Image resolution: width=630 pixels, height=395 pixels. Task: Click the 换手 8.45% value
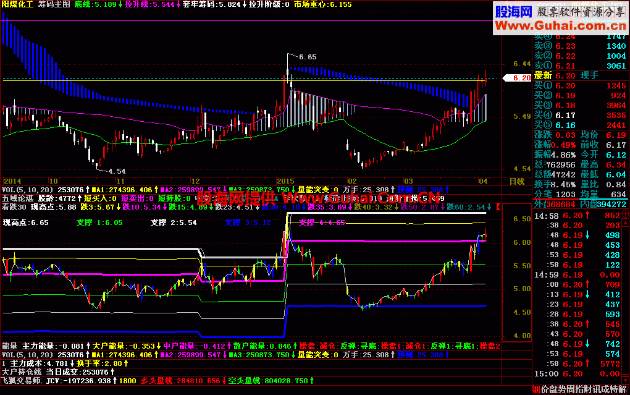(563, 184)
